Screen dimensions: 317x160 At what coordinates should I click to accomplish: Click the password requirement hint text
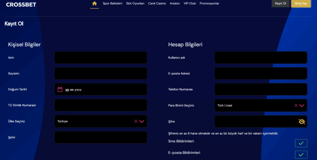223,133
